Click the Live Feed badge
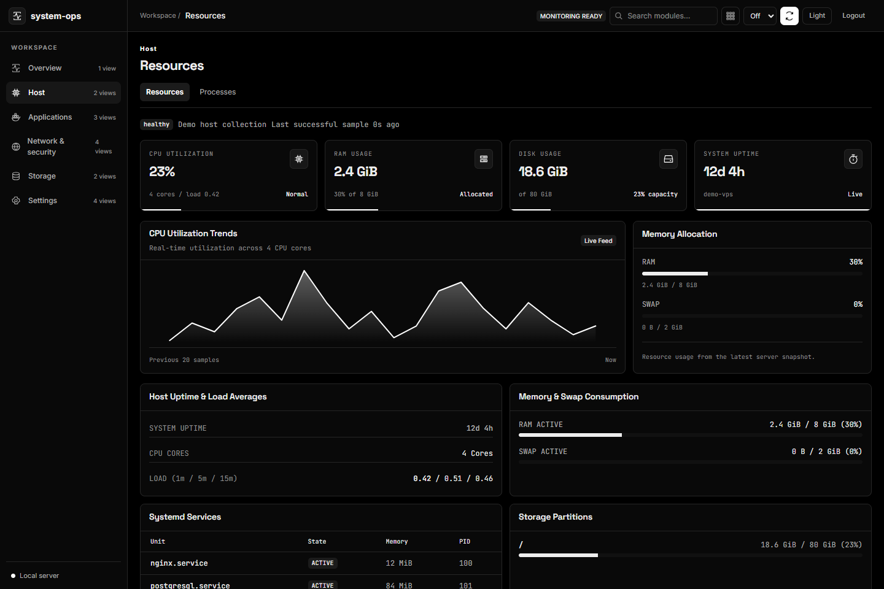 pyautogui.click(x=599, y=241)
